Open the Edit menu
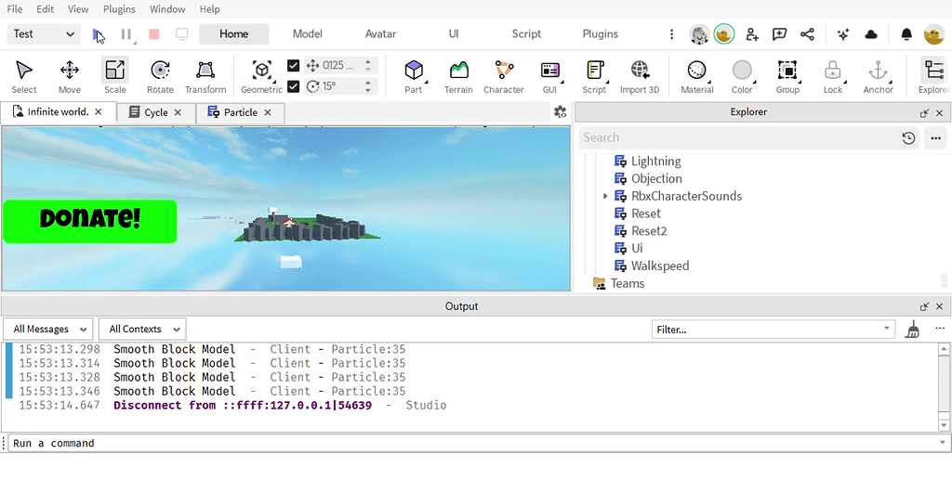Screen dimensions: 952x480 [45, 9]
